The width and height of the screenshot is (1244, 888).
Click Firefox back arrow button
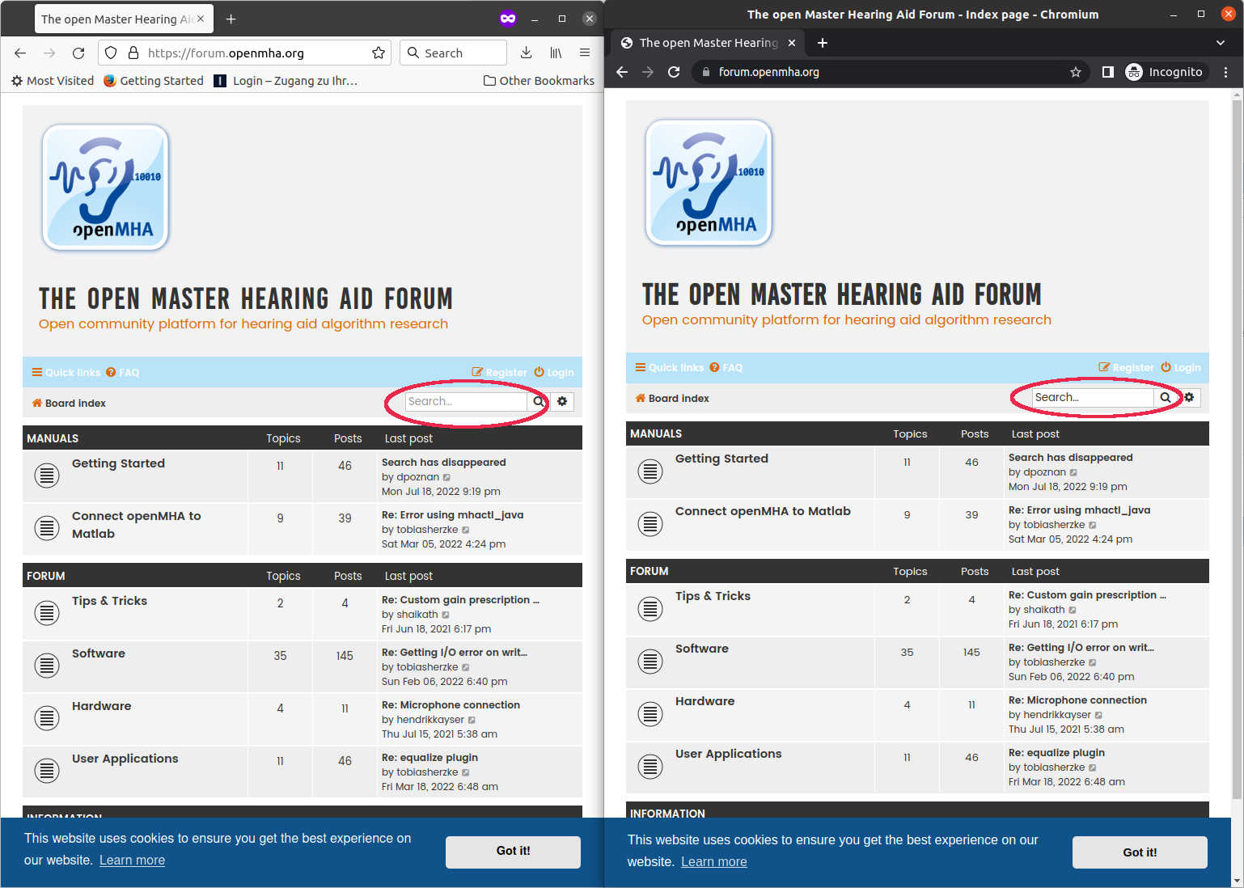click(x=20, y=53)
